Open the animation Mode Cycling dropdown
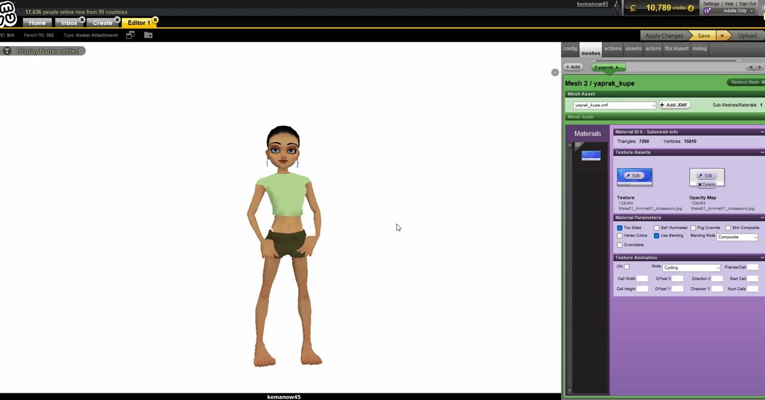Image resolution: width=765 pixels, height=400 pixels. pos(691,267)
